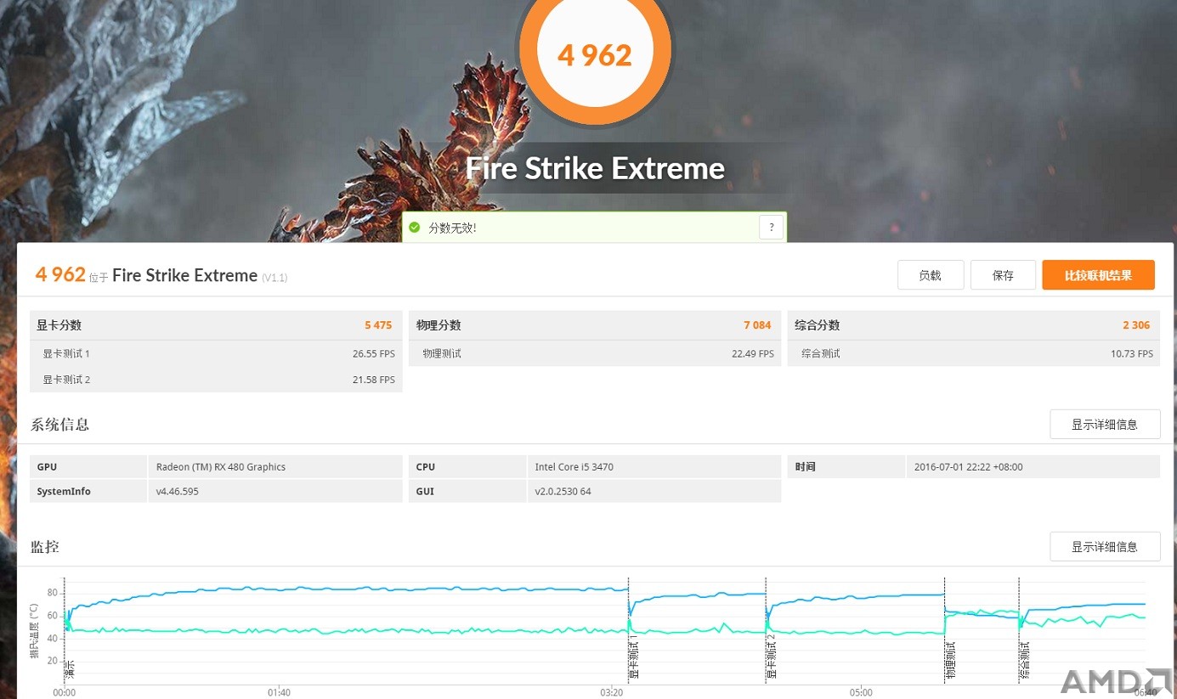
Task: Click the CPU label cell
Action: point(467,467)
